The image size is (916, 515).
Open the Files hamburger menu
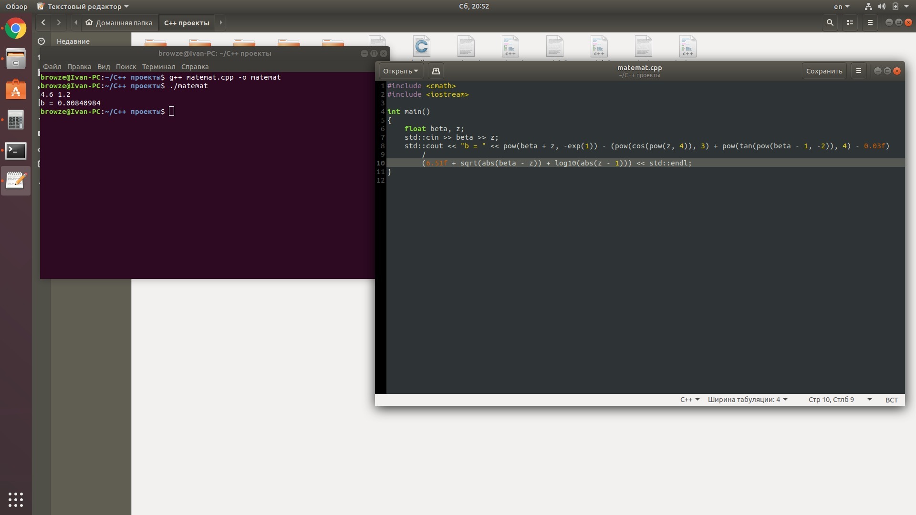(x=870, y=22)
